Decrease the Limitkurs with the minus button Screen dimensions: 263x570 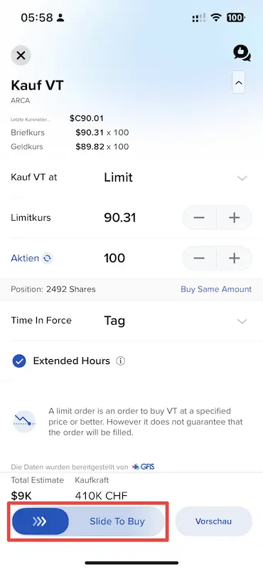click(x=199, y=218)
